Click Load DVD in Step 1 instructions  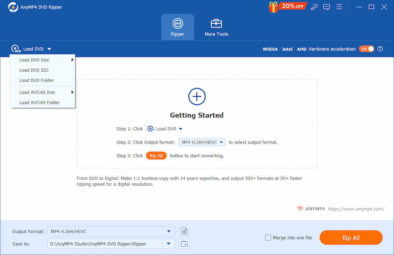tap(166, 129)
